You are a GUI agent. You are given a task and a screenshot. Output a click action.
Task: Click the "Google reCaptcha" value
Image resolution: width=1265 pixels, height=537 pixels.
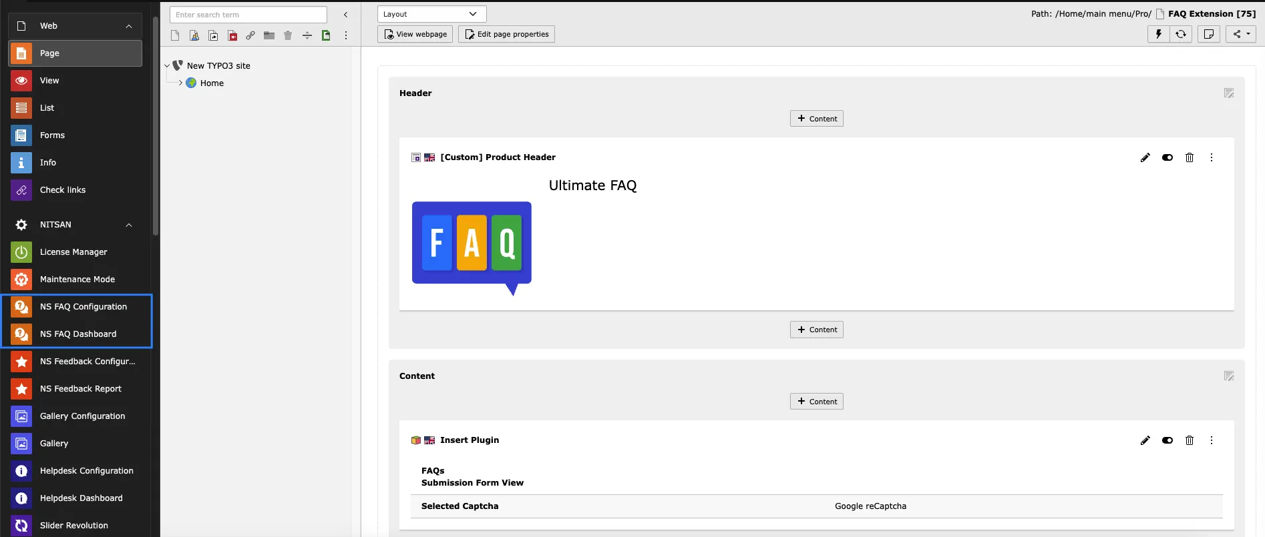point(870,506)
